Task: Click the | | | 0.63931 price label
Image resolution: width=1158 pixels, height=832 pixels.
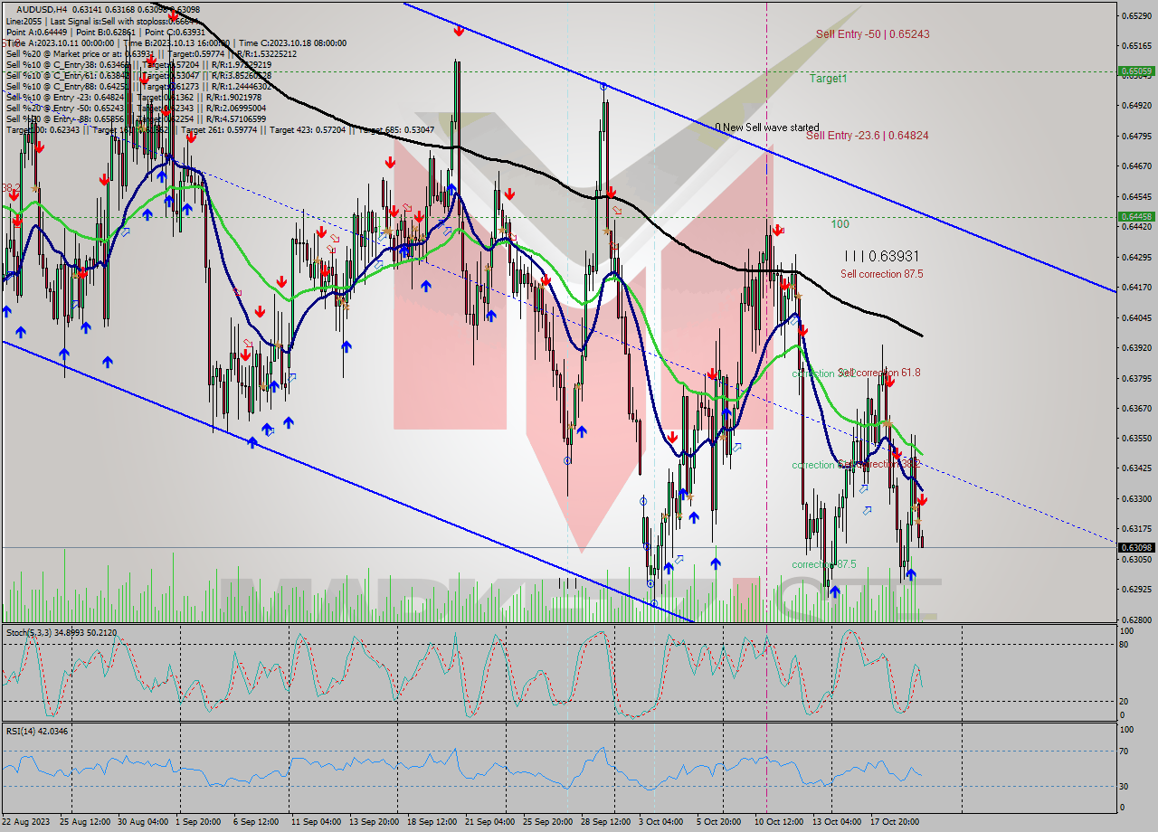Action: pyautogui.click(x=880, y=257)
